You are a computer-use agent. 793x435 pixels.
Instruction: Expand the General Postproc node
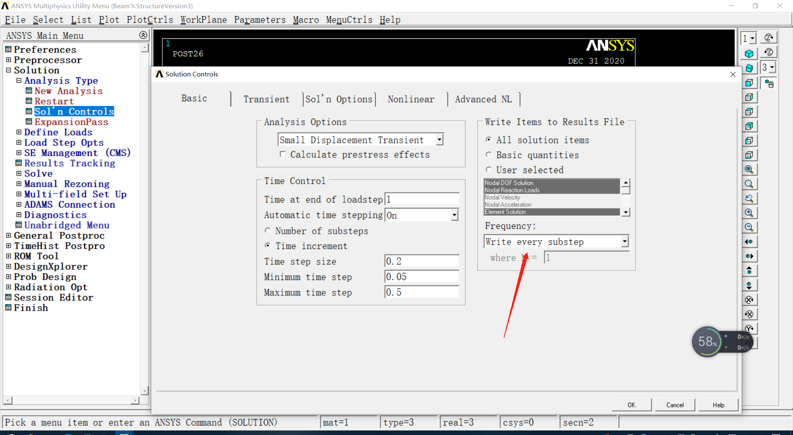(x=8, y=235)
